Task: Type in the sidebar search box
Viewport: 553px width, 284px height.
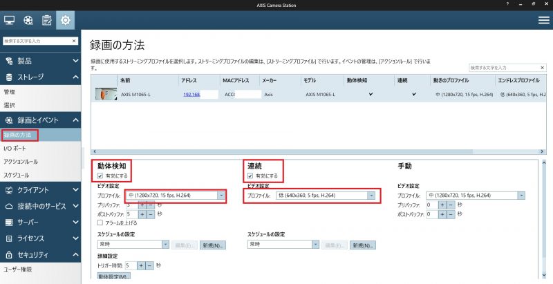Action: pos(37,41)
